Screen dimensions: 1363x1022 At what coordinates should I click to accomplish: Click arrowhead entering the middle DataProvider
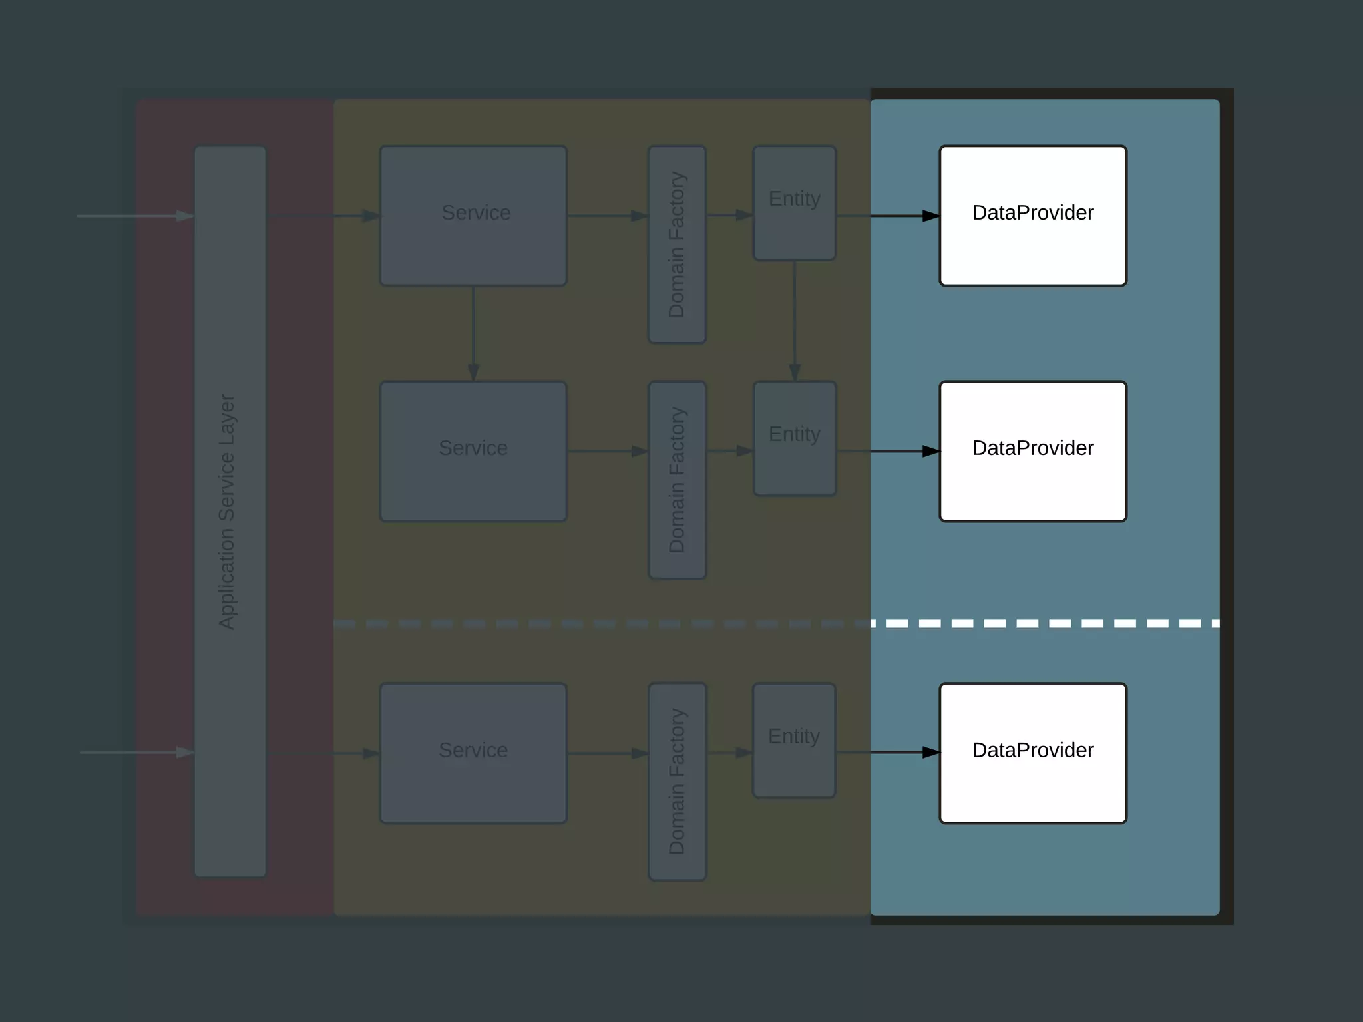930,451
